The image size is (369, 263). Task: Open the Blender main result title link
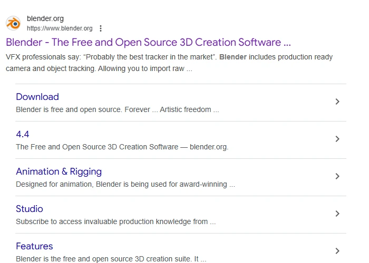pos(148,42)
